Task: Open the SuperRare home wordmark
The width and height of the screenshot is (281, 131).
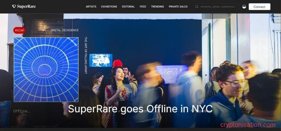Action: pos(26,7)
